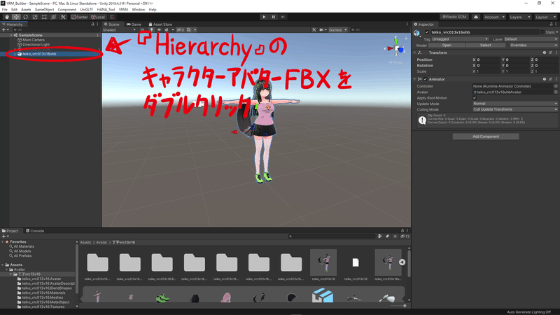Switch to the Asset Store tab
560x315 pixels.
[160, 24]
